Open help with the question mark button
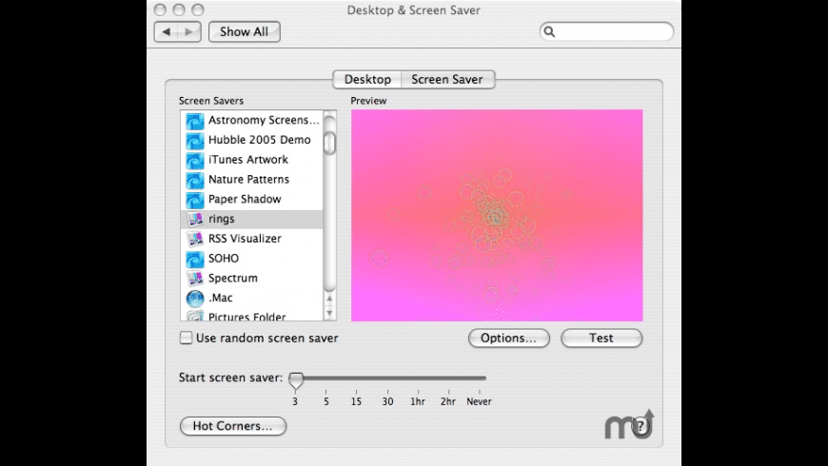 click(640, 425)
